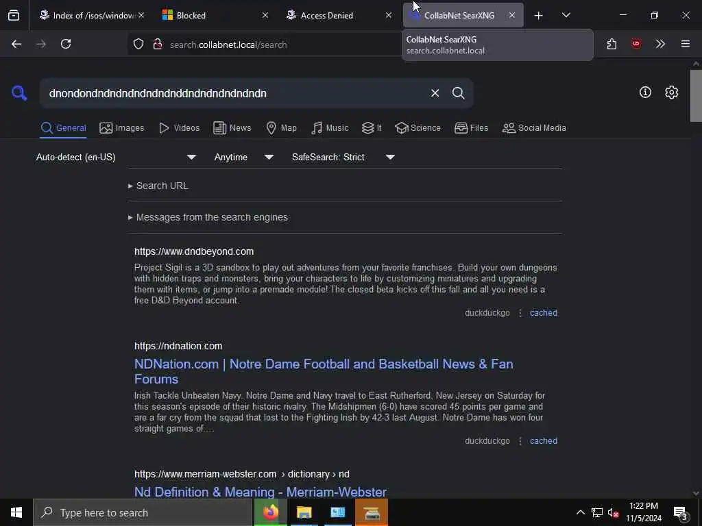Close the Blocked tab

[x=265, y=15]
